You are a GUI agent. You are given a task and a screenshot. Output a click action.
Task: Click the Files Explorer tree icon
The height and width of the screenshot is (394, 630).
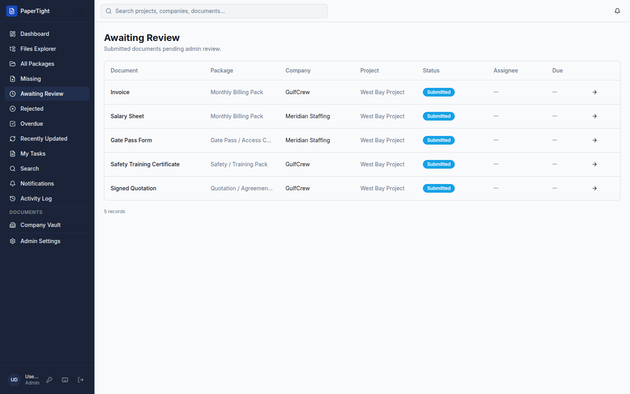pos(13,49)
